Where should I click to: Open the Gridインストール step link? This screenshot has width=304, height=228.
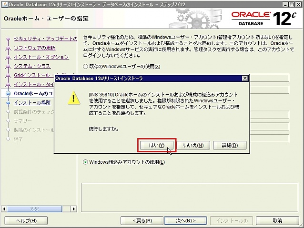(x=34, y=75)
